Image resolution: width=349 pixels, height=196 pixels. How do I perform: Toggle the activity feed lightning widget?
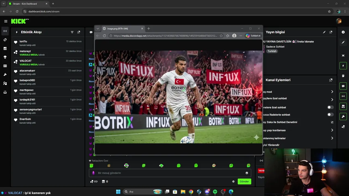click(343, 66)
